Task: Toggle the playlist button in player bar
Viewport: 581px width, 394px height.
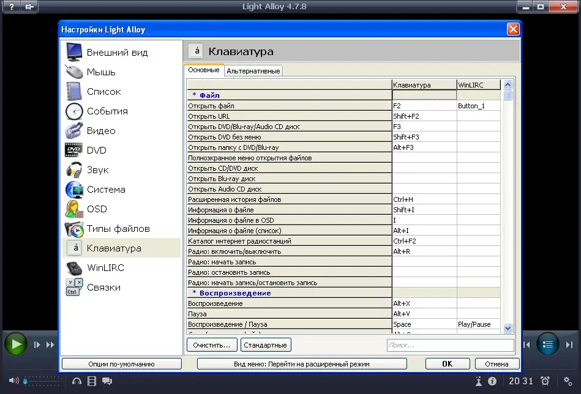Action: click(x=548, y=344)
